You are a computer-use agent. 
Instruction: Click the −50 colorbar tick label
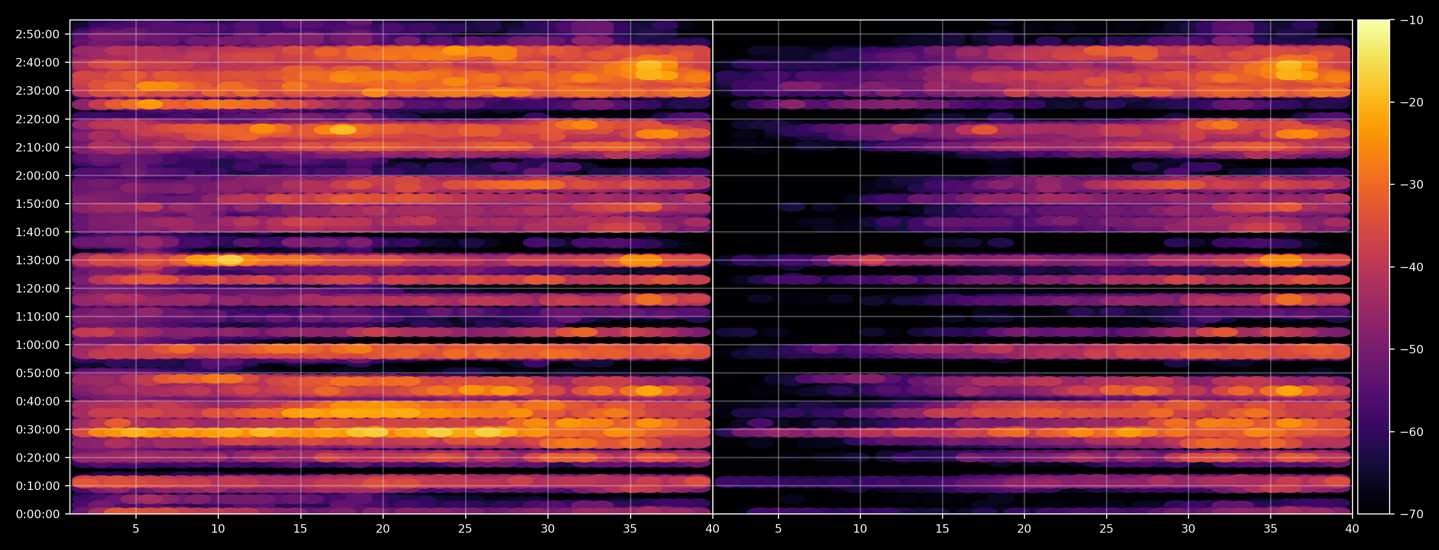point(1412,350)
